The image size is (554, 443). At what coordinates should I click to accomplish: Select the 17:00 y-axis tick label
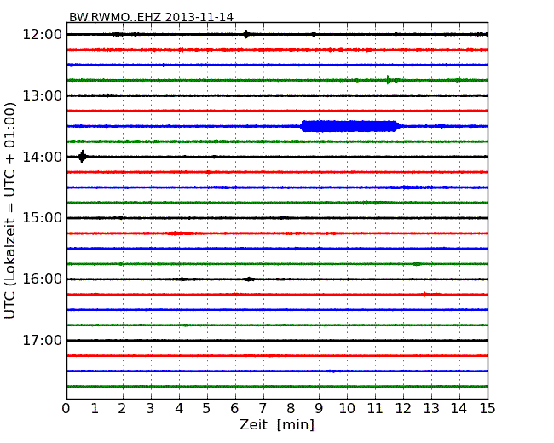click(43, 340)
